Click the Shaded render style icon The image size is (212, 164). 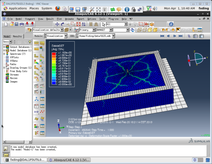155,30
